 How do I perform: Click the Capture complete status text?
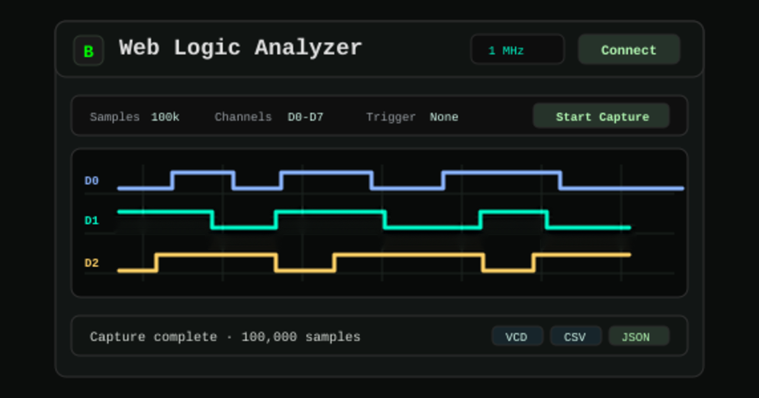[x=225, y=337]
